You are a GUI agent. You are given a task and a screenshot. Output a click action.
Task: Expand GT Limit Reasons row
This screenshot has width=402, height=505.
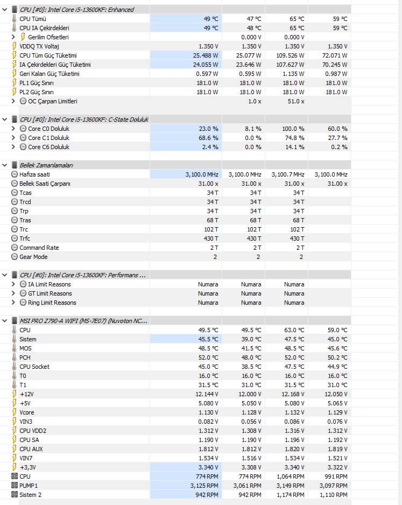(13, 293)
